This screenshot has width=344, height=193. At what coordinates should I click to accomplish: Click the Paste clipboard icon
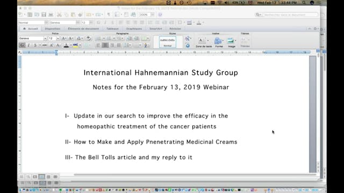click(x=73, y=14)
